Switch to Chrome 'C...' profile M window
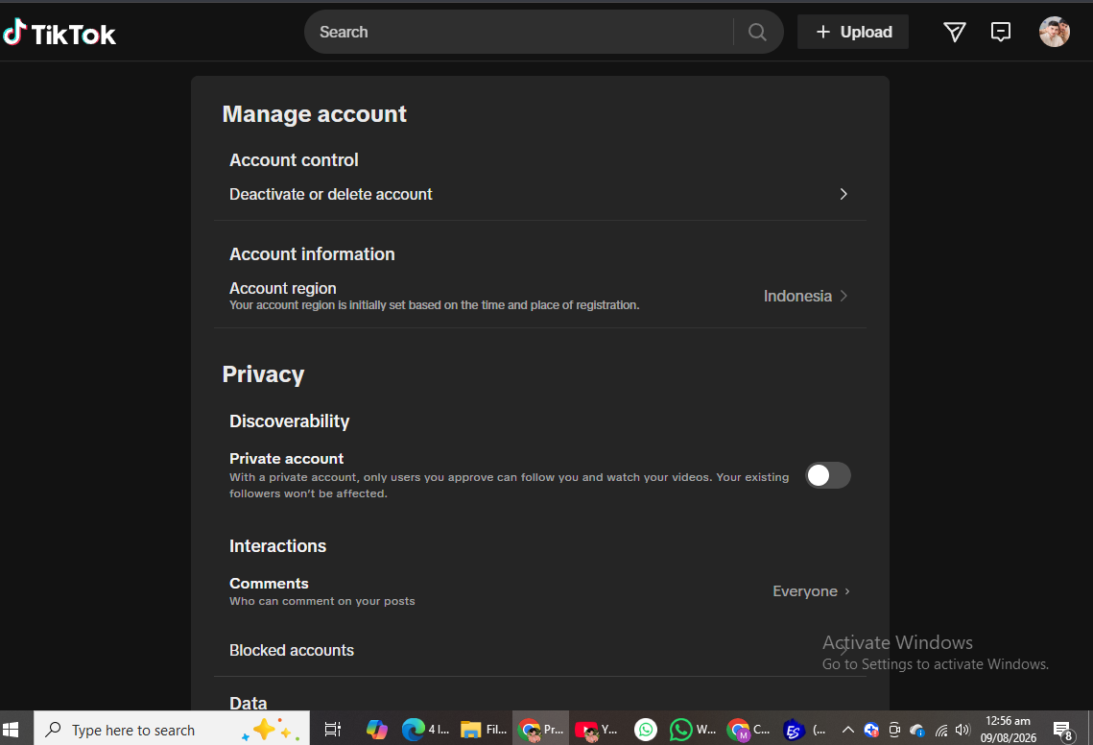1093x745 pixels. (748, 730)
